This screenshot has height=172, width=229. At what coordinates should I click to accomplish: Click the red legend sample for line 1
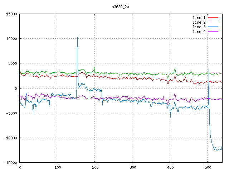coord(213,18)
